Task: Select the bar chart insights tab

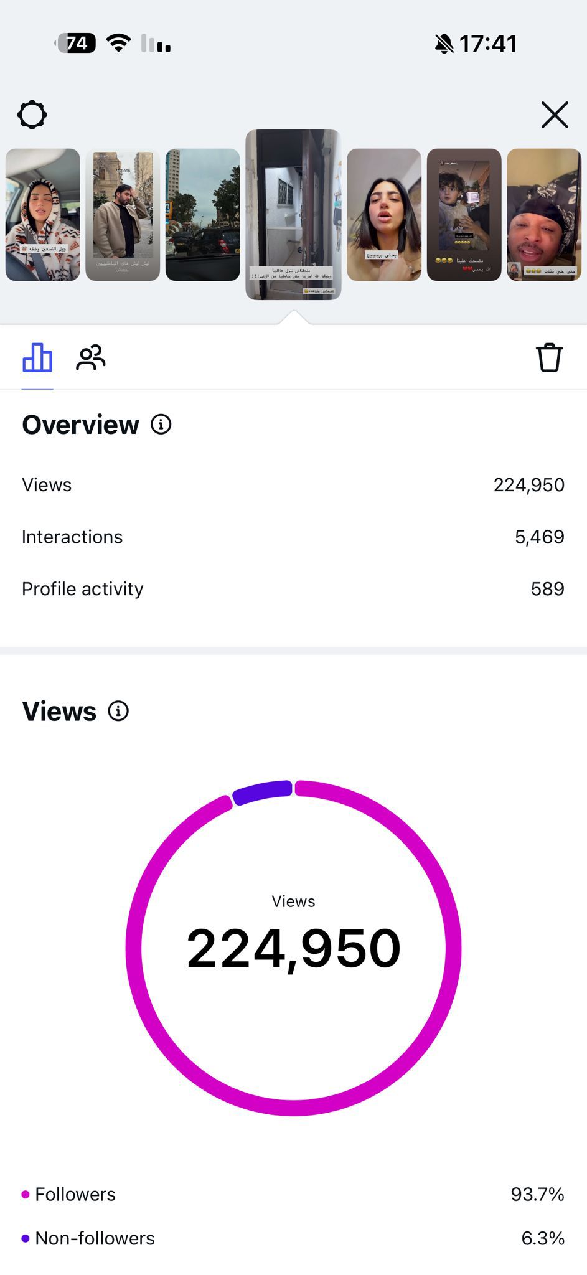Action: pyautogui.click(x=37, y=357)
